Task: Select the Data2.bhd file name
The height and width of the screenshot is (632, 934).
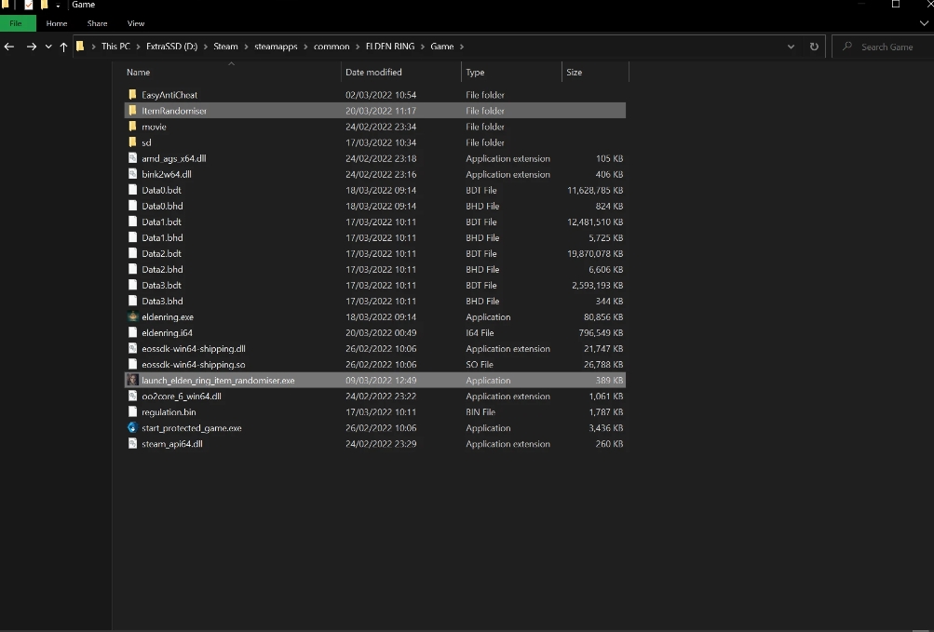Action: pos(162,269)
